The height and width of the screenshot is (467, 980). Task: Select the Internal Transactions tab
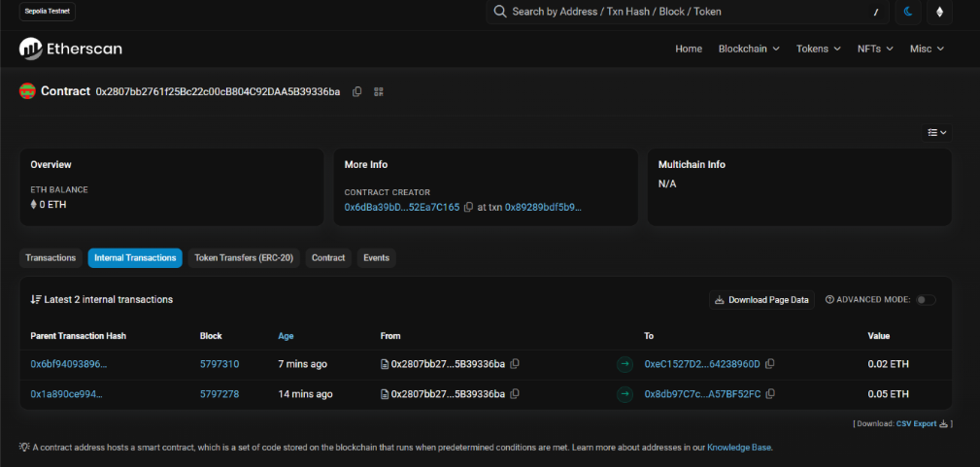135,257
